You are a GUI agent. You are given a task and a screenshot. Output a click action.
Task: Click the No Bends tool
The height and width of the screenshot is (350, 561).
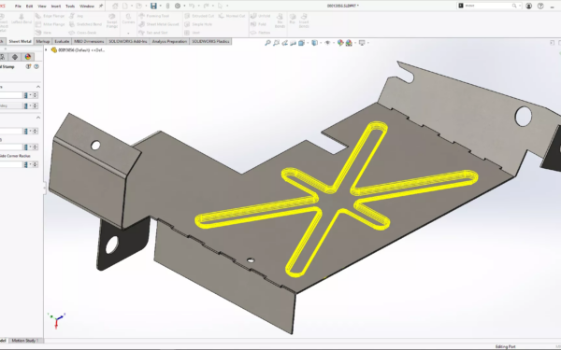point(280,21)
